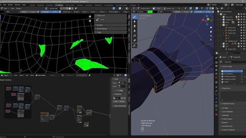Open the Tool settings properties tab
The width and height of the screenshot is (246, 138).
(216, 58)
